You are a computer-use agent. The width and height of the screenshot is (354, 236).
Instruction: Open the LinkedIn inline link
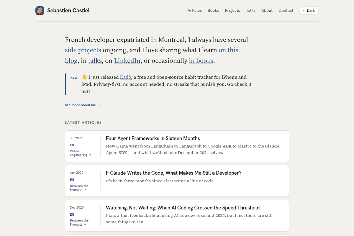coord(127,61)
